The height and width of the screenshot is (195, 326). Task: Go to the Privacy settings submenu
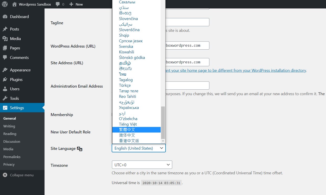tap(9, 164)
